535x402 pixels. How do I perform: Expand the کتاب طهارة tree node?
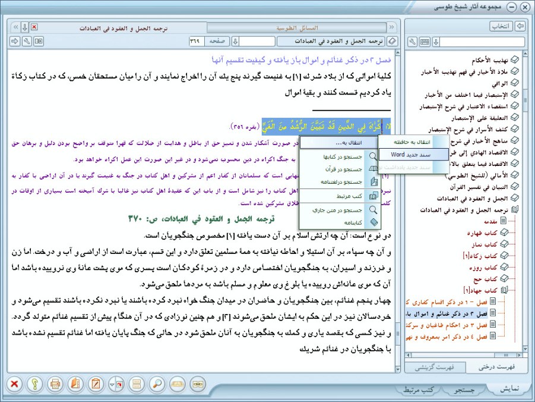(505, 233)
